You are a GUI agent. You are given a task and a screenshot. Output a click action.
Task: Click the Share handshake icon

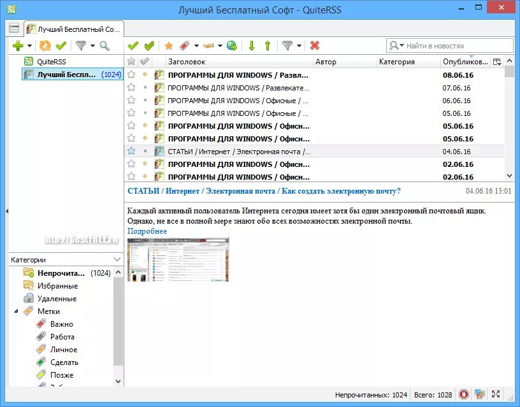click(x=208, y=46)
